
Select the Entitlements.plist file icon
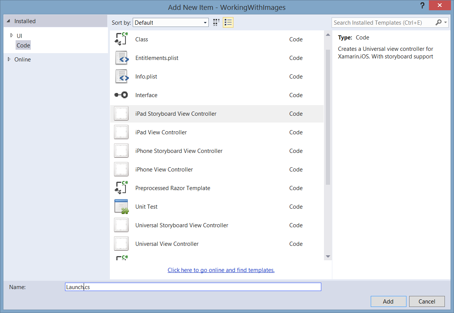click(121, 58)
